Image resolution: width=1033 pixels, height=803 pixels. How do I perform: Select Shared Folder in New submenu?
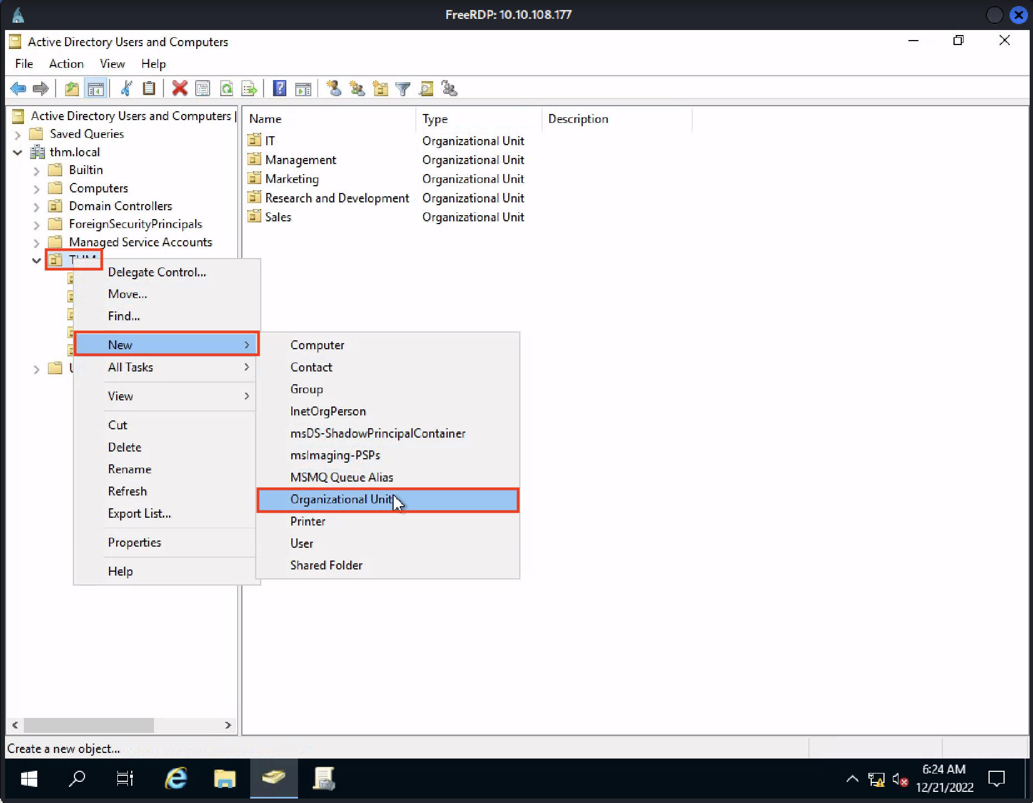coord(388,565)
